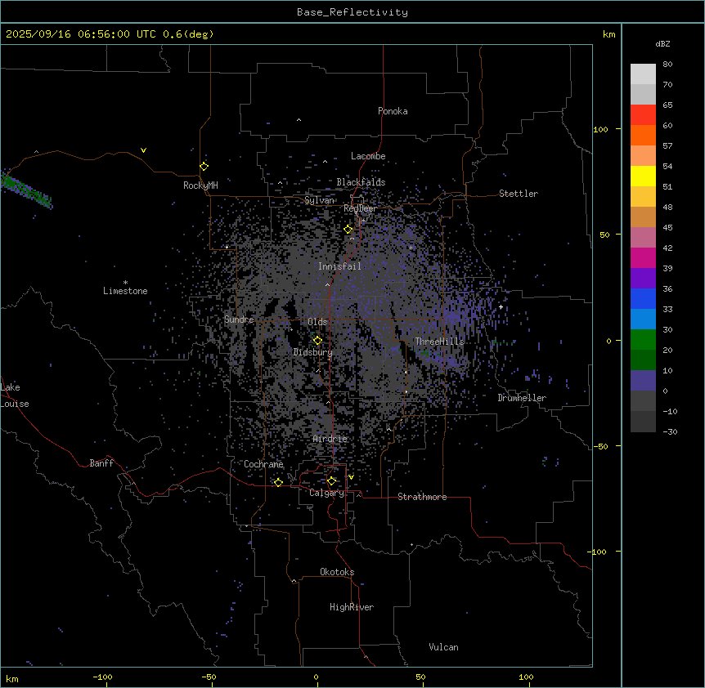Select the yellow V marker near Calgary

[351, 477]
